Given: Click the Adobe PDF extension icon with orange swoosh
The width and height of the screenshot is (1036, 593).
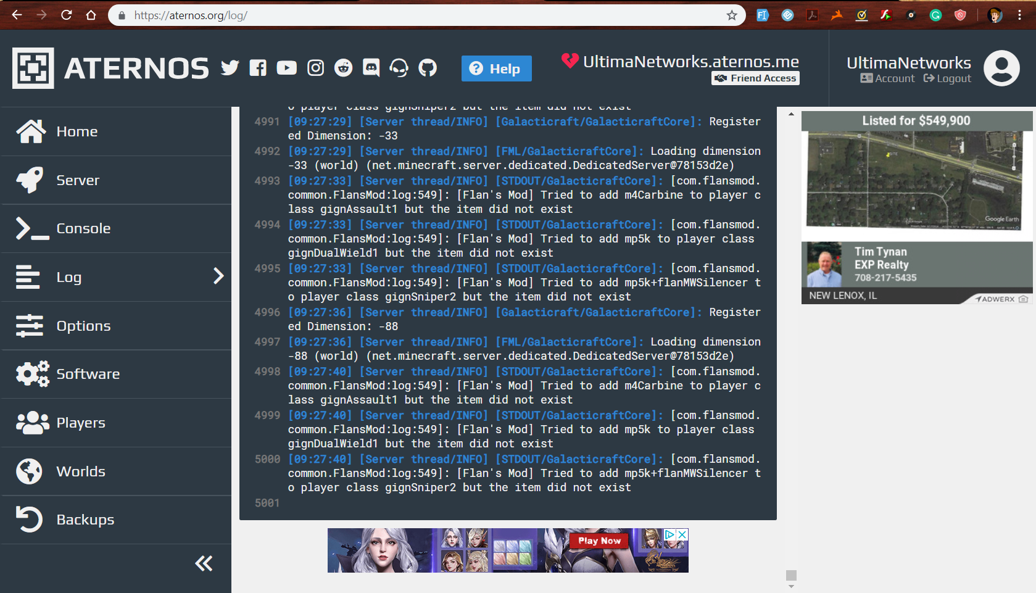Looking at the screenshot, I should coord(837,15).
